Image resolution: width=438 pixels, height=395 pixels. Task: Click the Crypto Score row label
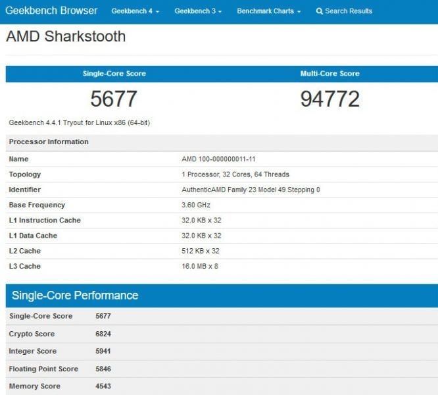[x=32, y=334]
